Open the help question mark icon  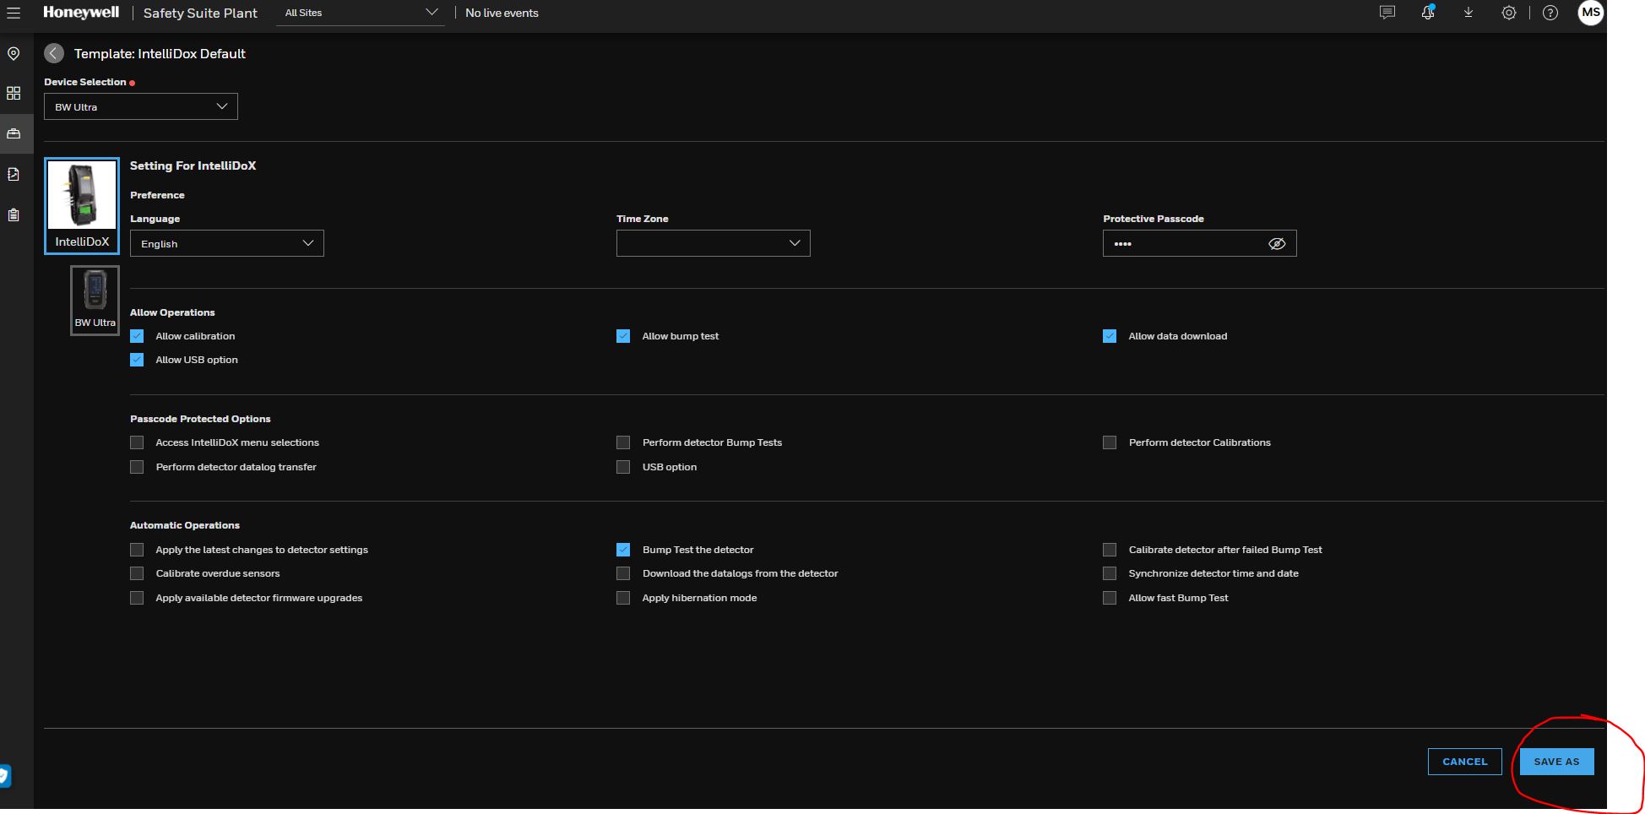[x=1550, y=13]
